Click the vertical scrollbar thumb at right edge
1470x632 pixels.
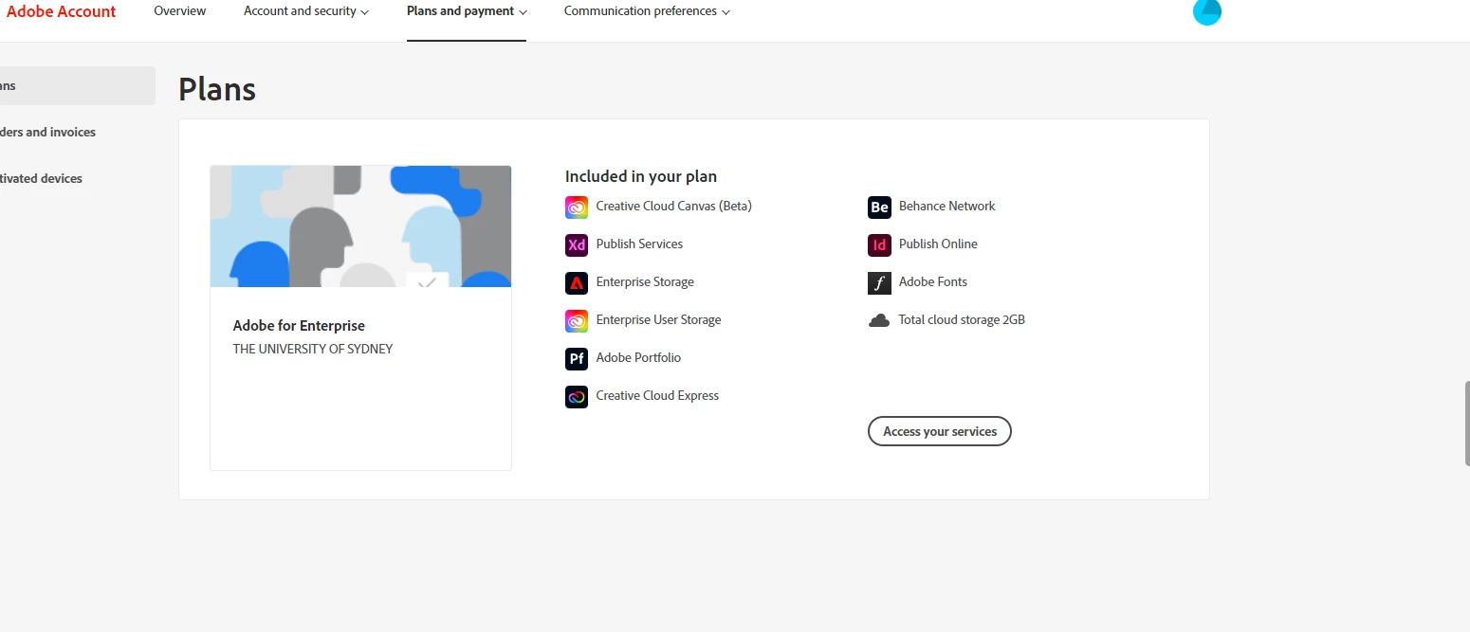(1467, 424)
